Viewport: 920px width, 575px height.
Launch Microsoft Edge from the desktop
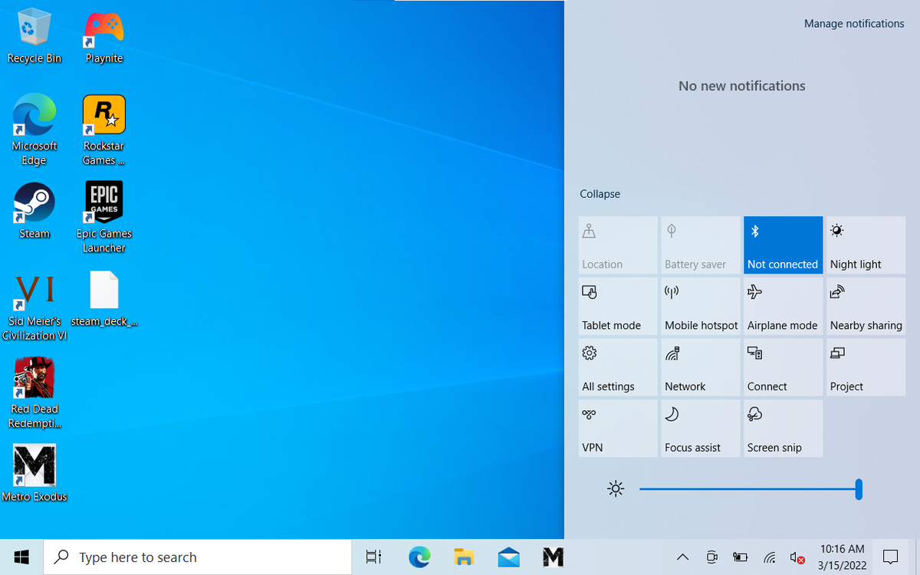tap(34, 113)
